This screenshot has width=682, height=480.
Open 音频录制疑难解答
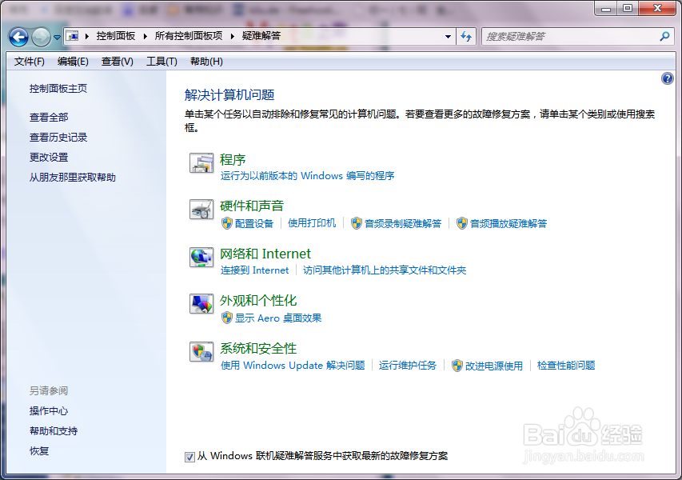pos(403,224)
